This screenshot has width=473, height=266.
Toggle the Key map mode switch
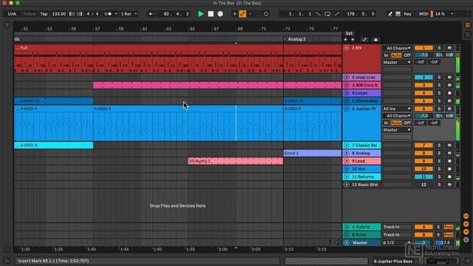pyautogui.click(x=407, y=14)
